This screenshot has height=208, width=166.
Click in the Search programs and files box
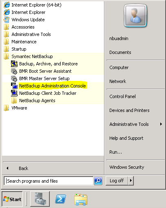point(49,181)
